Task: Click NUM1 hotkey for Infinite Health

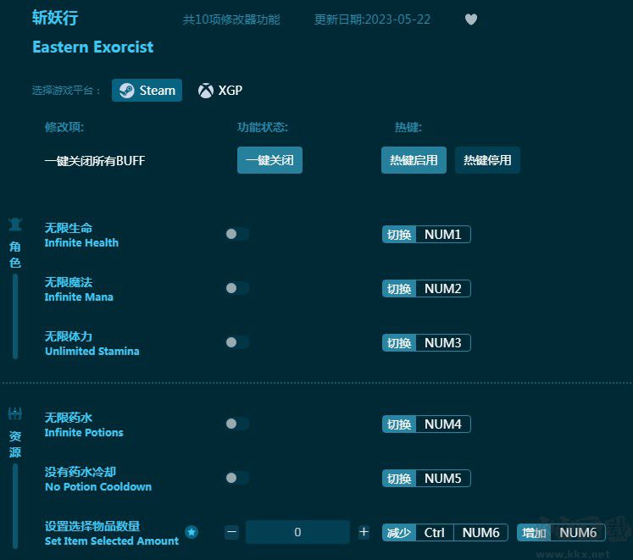Action: (x=443, y=234)
